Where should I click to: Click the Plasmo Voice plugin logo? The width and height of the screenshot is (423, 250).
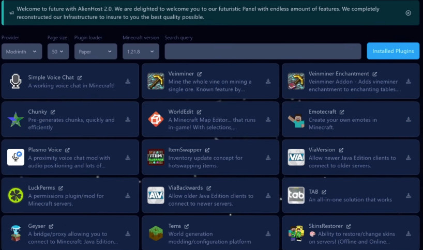tap(16, 157)
